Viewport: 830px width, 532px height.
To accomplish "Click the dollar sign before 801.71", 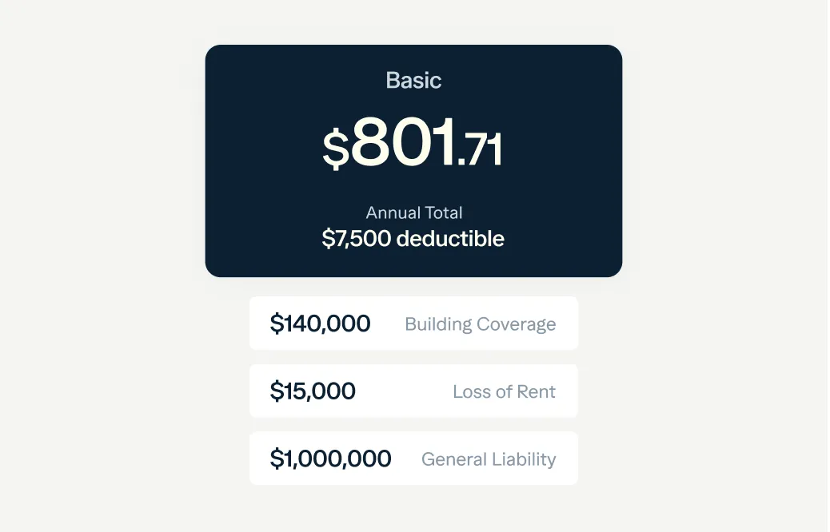I will (x=335, y=149).
